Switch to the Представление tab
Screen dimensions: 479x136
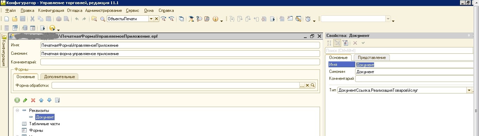371,58
